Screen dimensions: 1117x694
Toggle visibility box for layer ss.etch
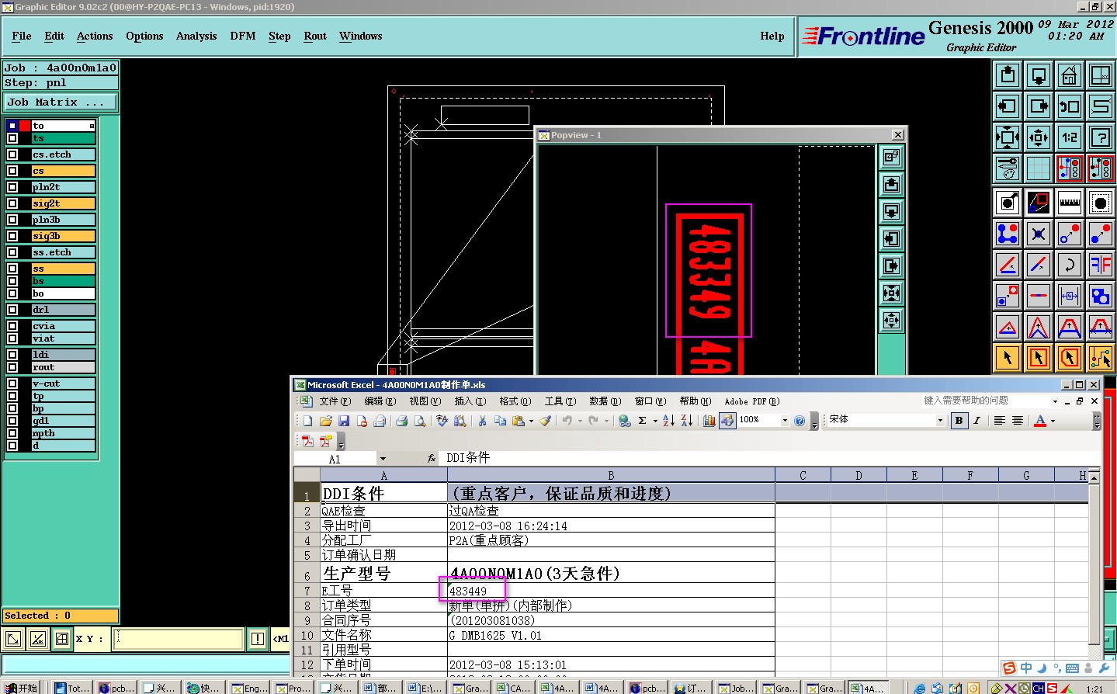coord(12,252)
